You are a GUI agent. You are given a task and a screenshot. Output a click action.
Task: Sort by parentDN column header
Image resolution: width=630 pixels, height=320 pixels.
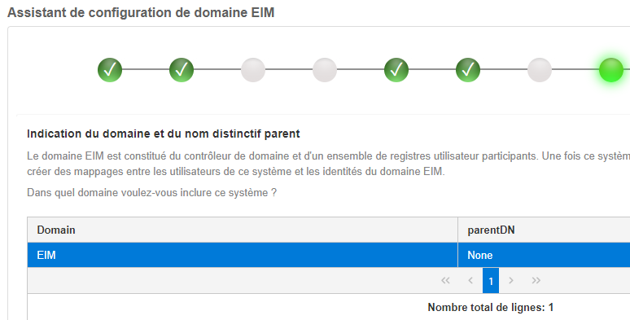click(544, 230)
